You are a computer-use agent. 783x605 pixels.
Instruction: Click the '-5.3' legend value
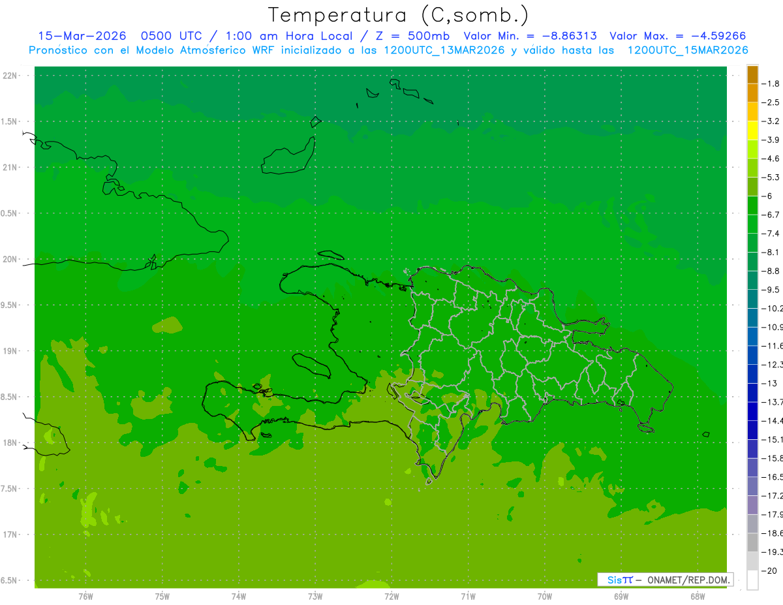point(771,178)
